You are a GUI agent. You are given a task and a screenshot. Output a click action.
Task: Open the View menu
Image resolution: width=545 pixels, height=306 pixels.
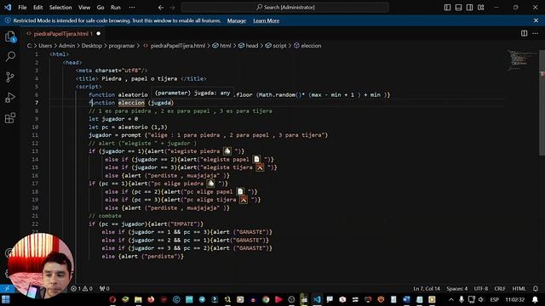tap(84, 8)
